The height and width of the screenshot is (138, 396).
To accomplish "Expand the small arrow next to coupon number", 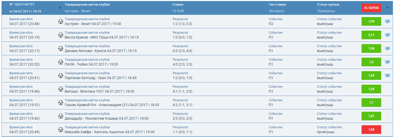I will pos(60,8).
